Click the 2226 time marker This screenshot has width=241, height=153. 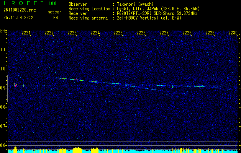pos(141,33)
